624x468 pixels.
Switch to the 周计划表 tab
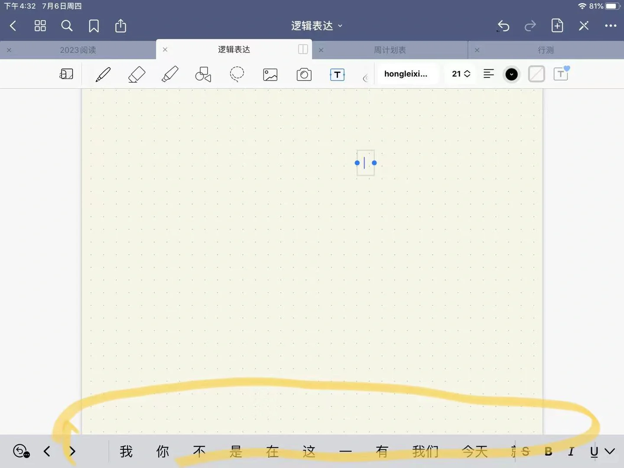[389, 50]
